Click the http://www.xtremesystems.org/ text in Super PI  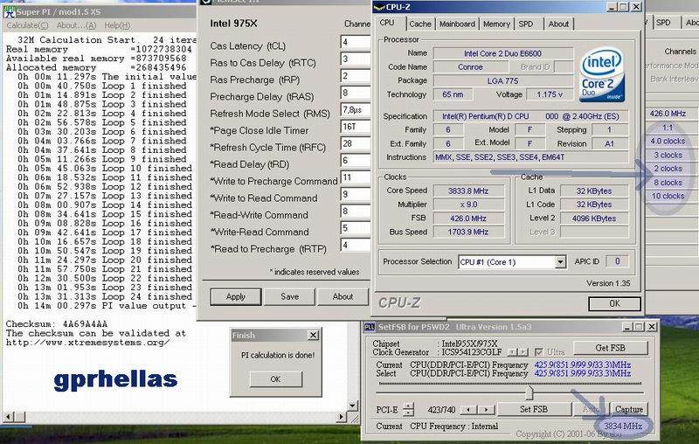(88, 343)
